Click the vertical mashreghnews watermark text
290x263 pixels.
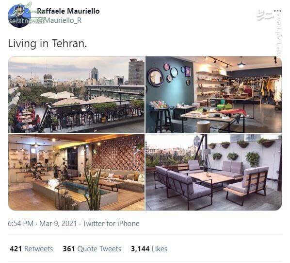[x=278, y=35]
